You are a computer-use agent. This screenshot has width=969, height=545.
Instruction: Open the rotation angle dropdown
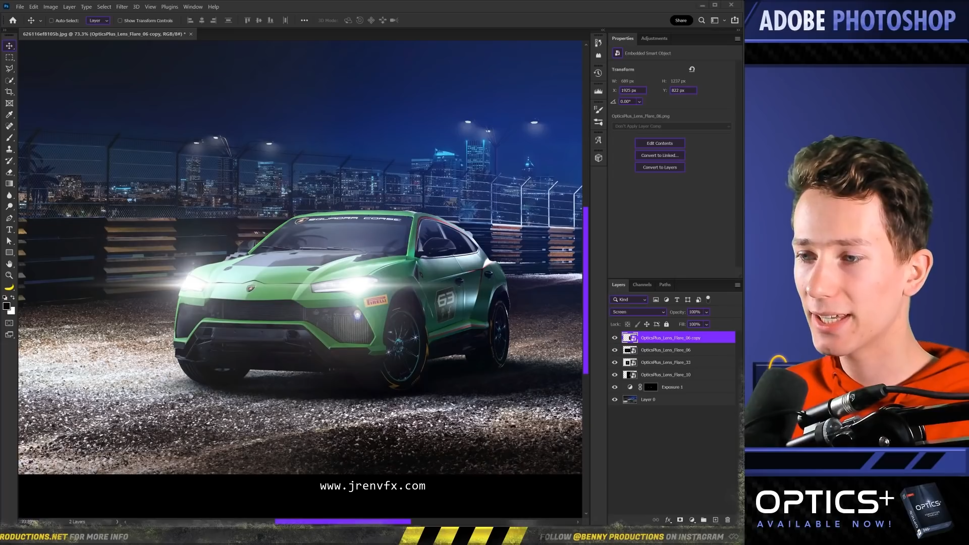639,101
